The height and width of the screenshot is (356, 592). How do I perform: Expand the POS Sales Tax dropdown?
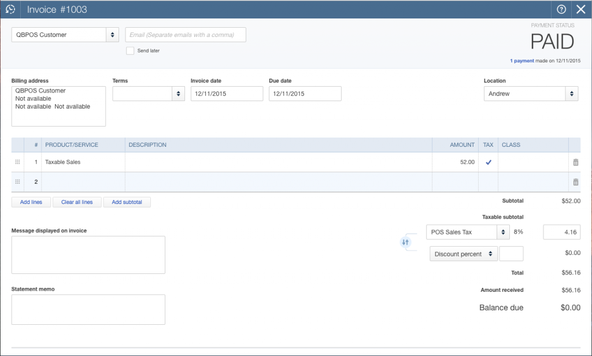tap(503, 232)
